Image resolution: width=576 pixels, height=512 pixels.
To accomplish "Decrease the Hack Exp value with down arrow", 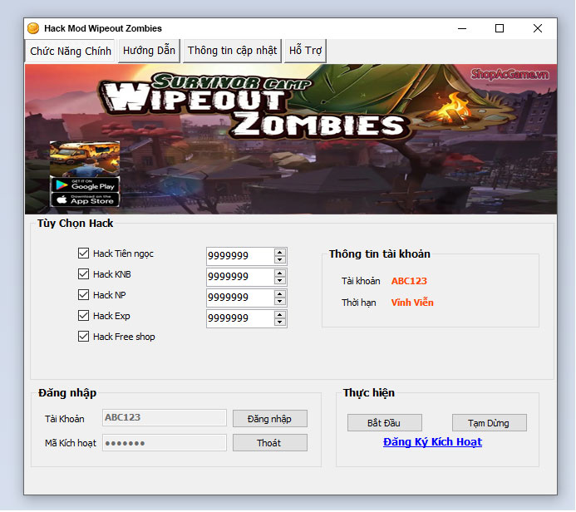I will 280,322.
